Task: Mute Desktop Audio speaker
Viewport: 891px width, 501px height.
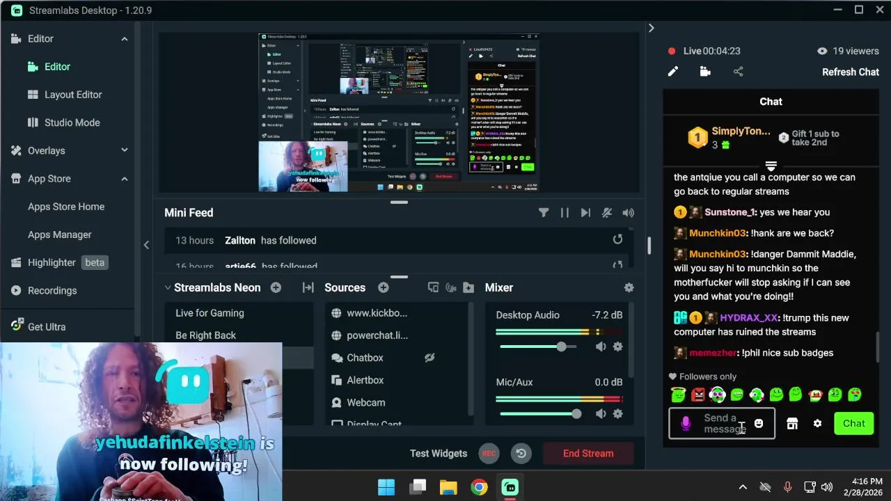Action: [x=601, y=347]
